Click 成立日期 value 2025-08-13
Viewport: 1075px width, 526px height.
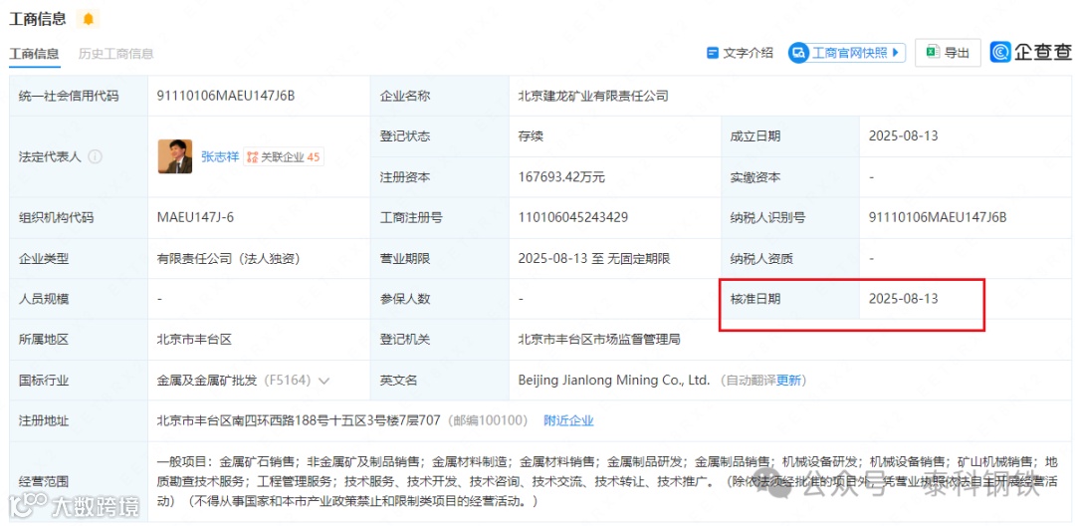coord(903,136)
